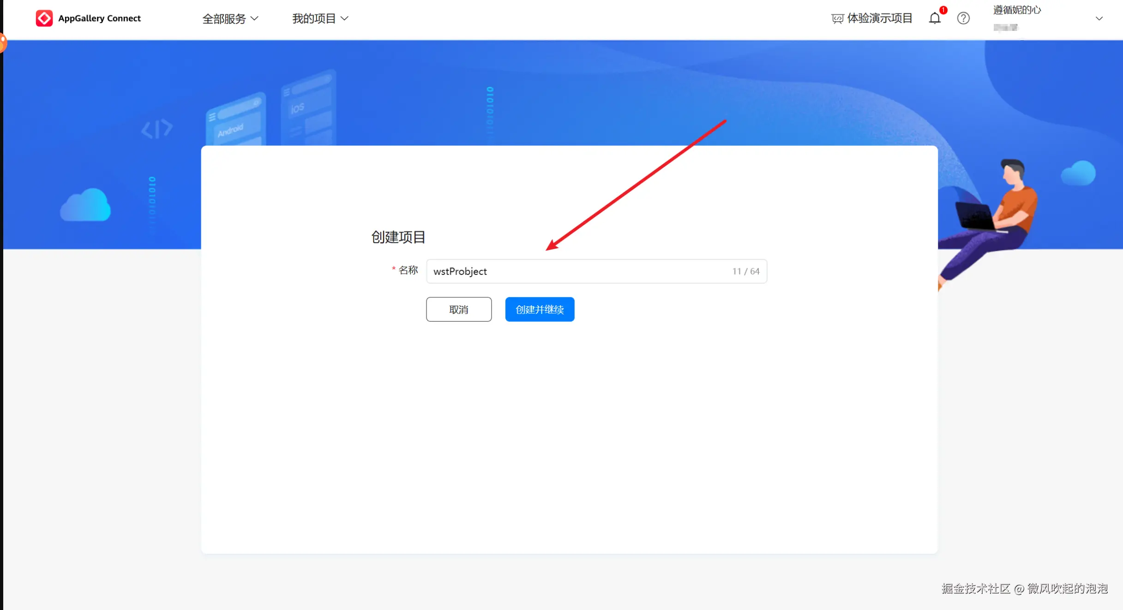Open the 体验演示项目 link
Screen dimensions: 1123x610
(879, 18)
